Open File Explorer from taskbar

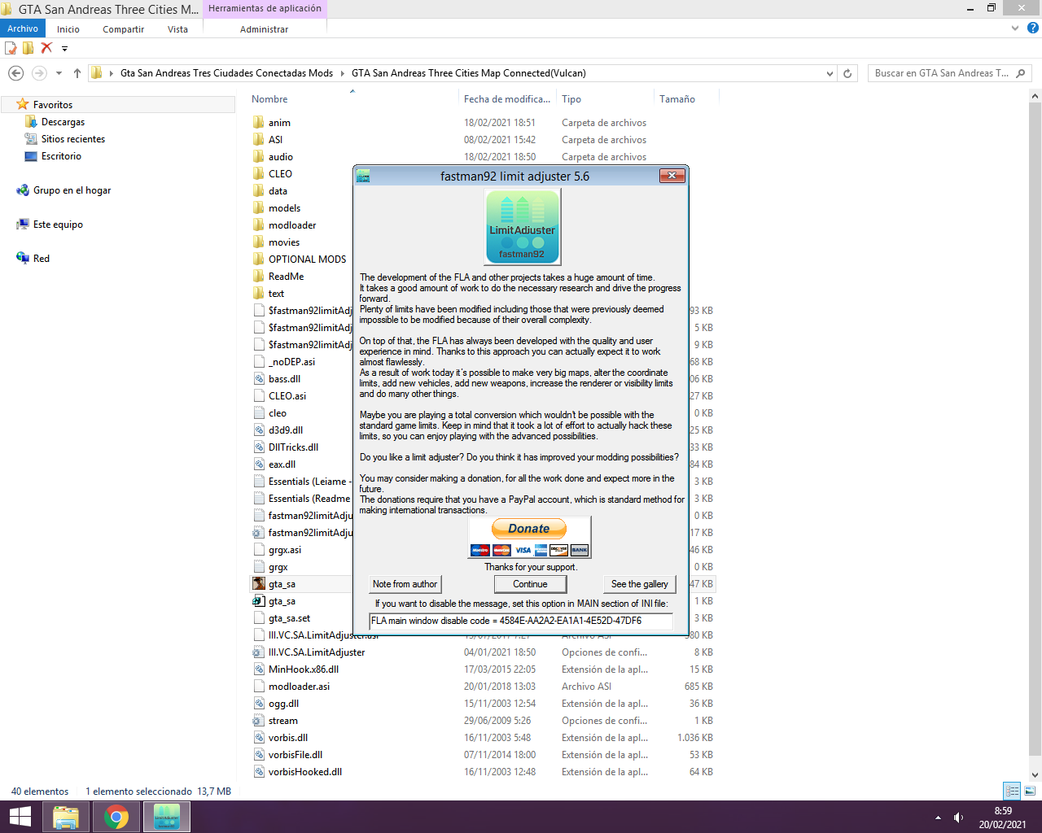click(x=65, y=817)
